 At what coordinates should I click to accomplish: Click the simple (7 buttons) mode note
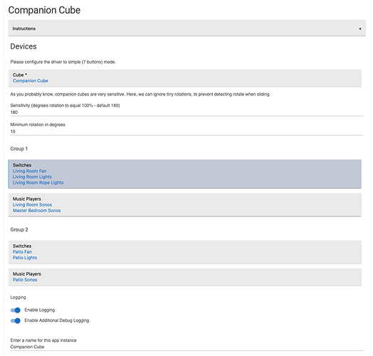[x=63, y=62]
